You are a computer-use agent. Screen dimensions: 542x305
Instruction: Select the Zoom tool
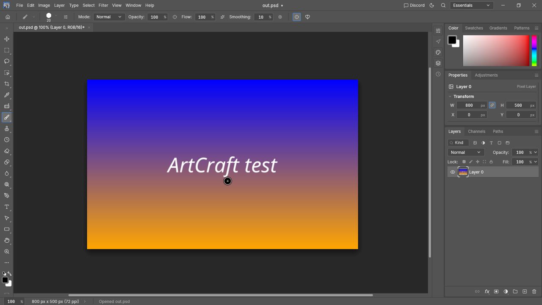point(7,252)
